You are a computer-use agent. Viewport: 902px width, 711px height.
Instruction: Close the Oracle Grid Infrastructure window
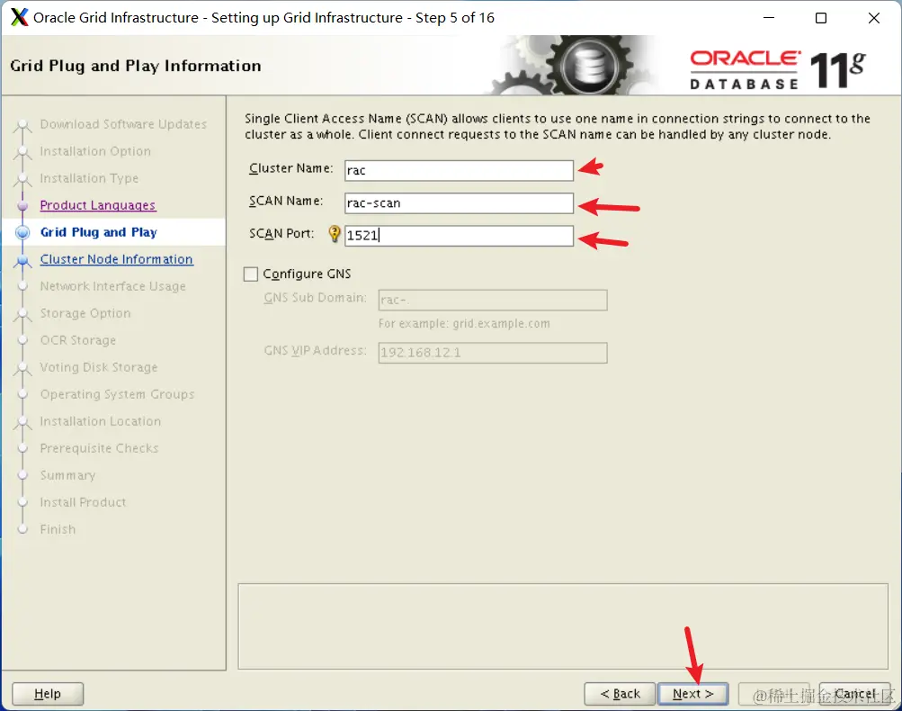click(874, 18)
